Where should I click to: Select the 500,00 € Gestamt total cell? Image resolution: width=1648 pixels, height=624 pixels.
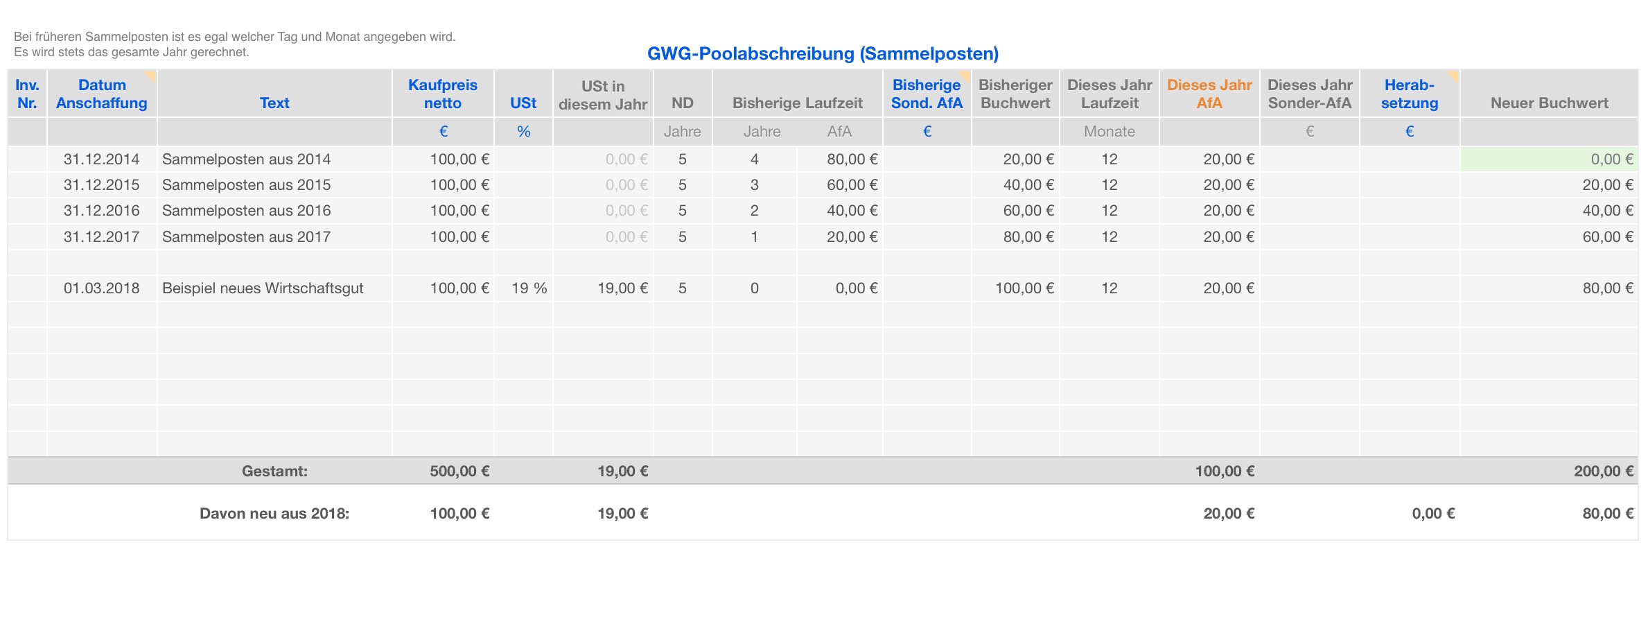[459, 471]
